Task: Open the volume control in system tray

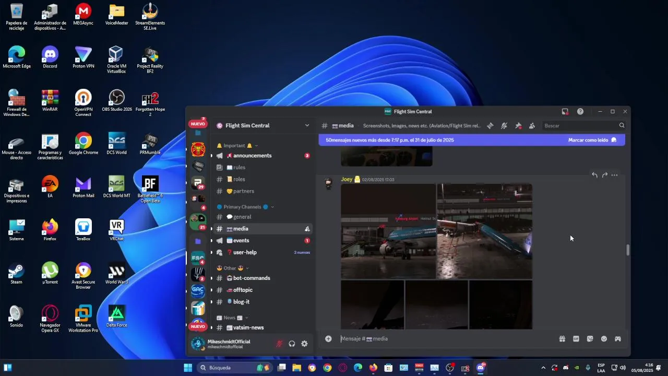Action: (x=623, y=368)
